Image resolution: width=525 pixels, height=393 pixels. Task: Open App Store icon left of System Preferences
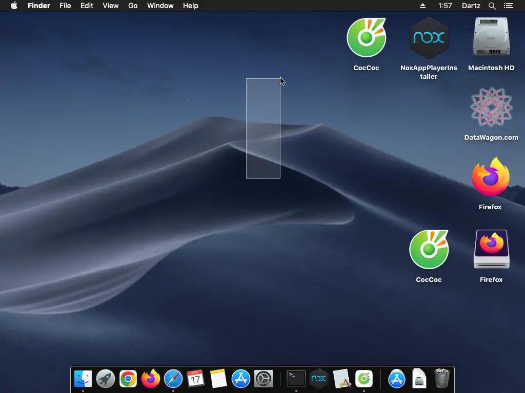[241, 379]
